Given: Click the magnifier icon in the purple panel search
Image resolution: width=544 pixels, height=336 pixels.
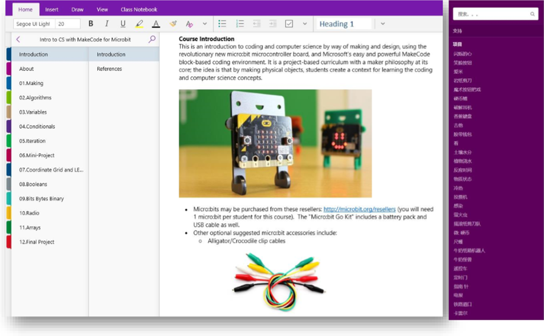Looking at the screenshot, I should [x=532, y=14].
